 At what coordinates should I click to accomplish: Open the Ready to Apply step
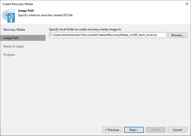[x=14, y=46]
